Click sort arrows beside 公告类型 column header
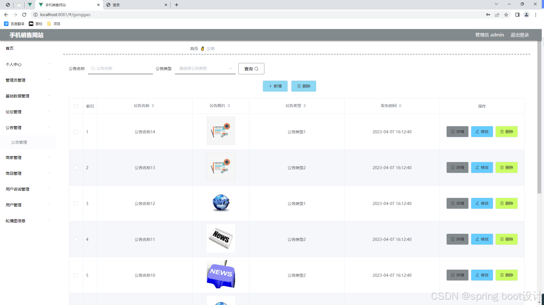The image size is (544, 305). pyautogui.click(x=305, y=106)
